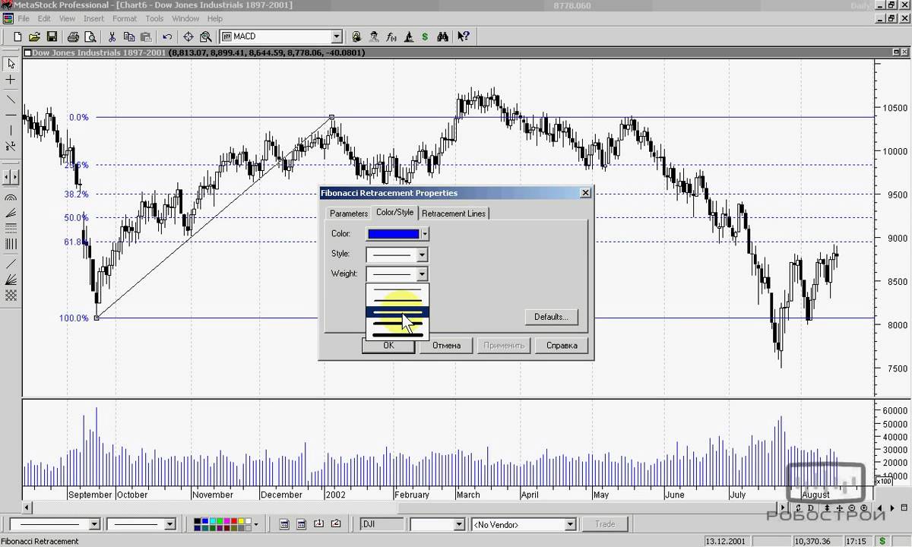Click the color palette grid in bottom toolbar

pyautogui.click(x=222, y=524)
